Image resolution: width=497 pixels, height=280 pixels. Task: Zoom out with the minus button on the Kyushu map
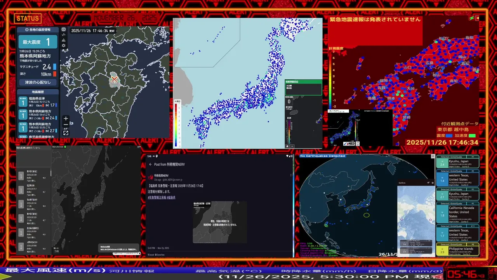coord(66,125)
